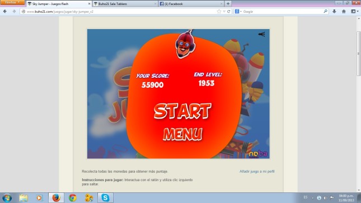Open a new tab with the plus button

(x=228, y=4)
